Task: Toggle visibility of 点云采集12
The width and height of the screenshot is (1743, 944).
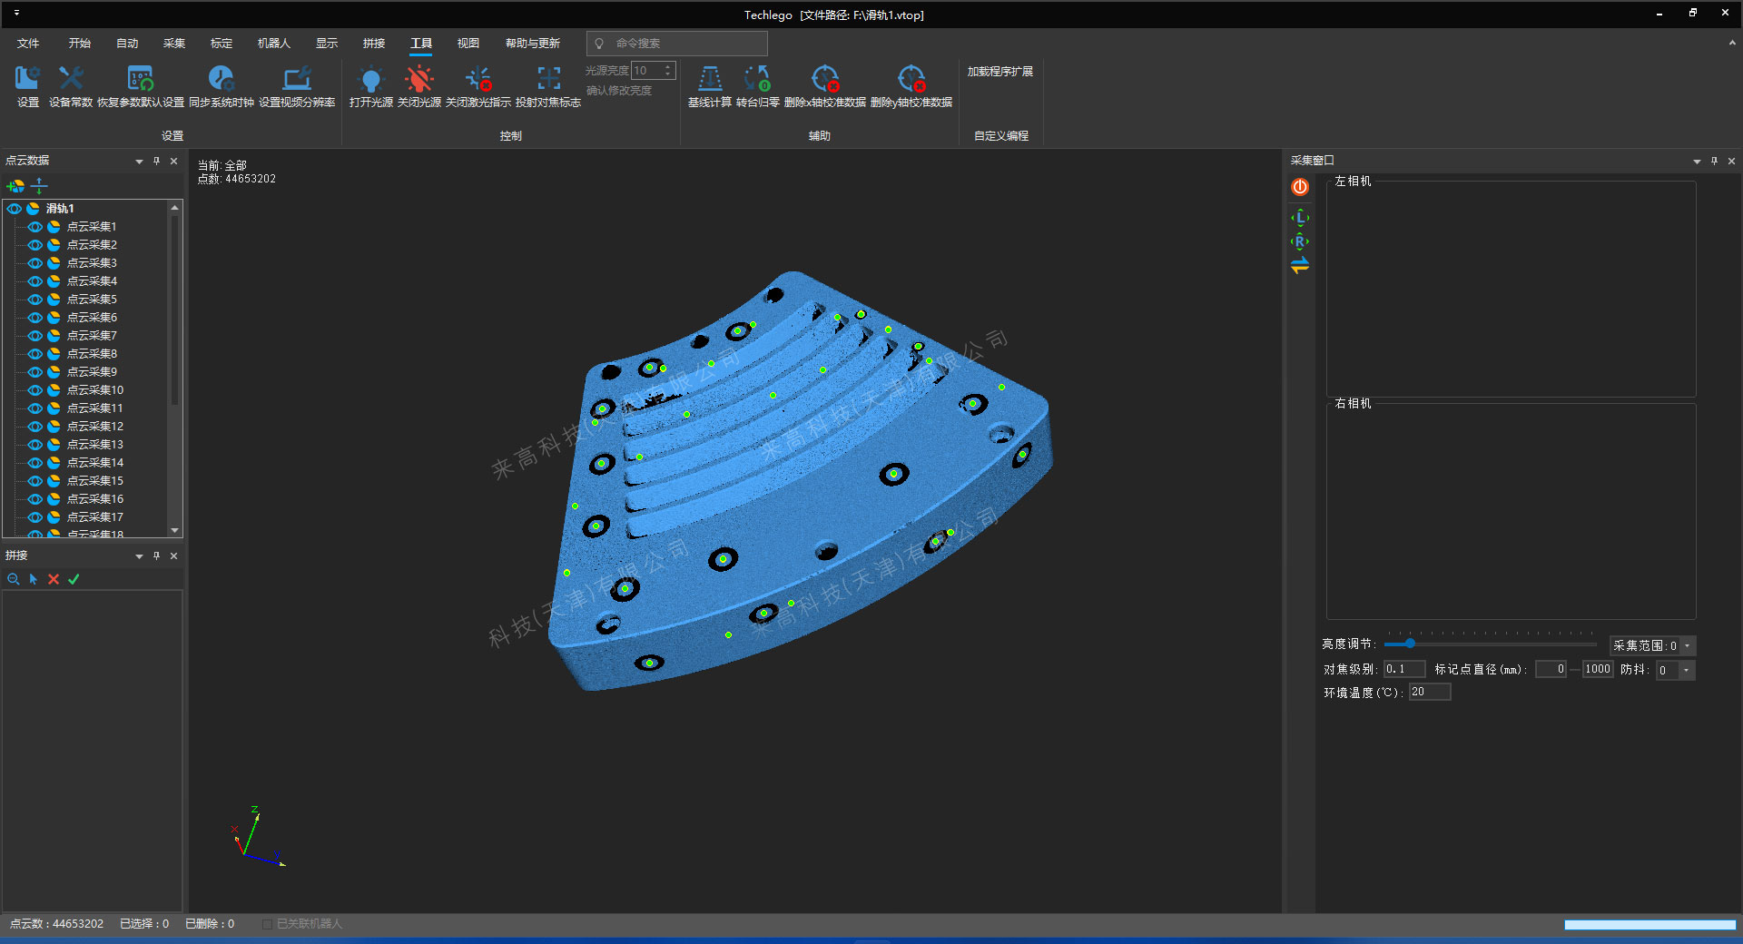Action: (x=35, y=427)
